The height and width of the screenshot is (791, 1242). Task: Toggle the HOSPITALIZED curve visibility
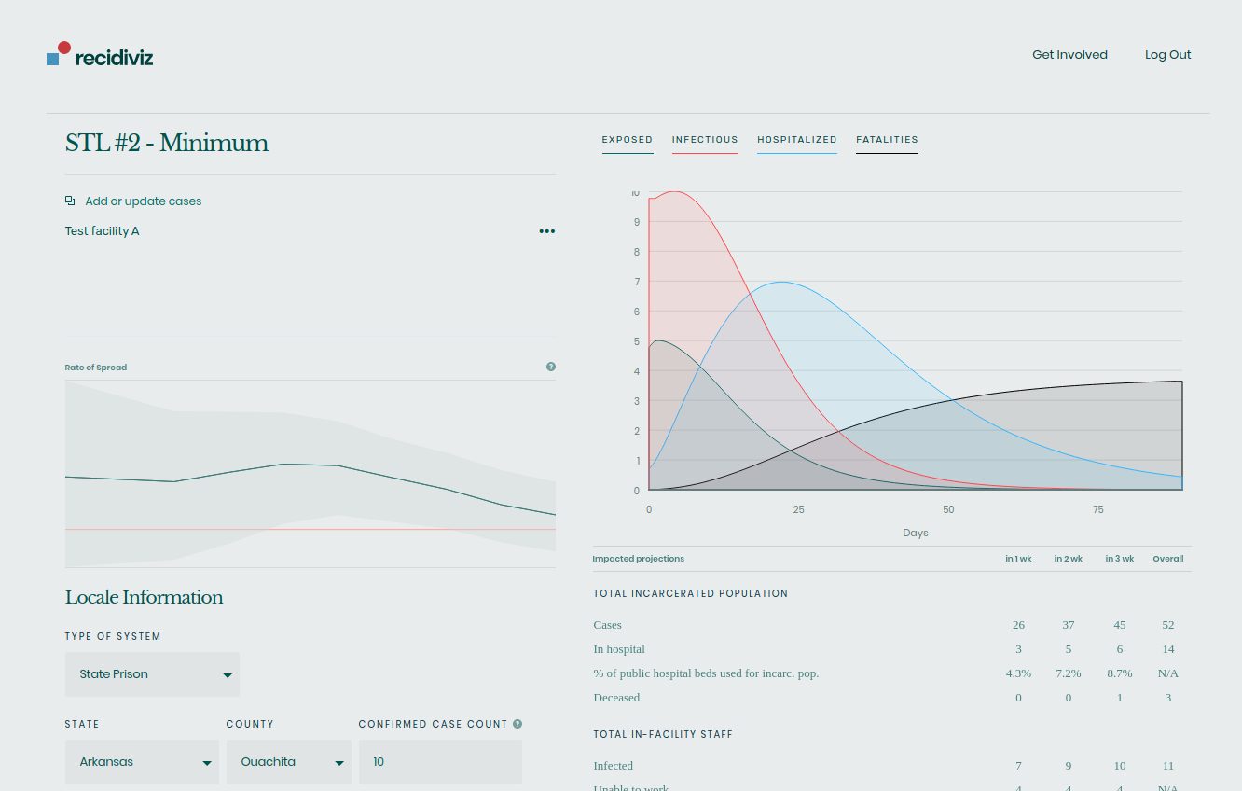(797, 140)
